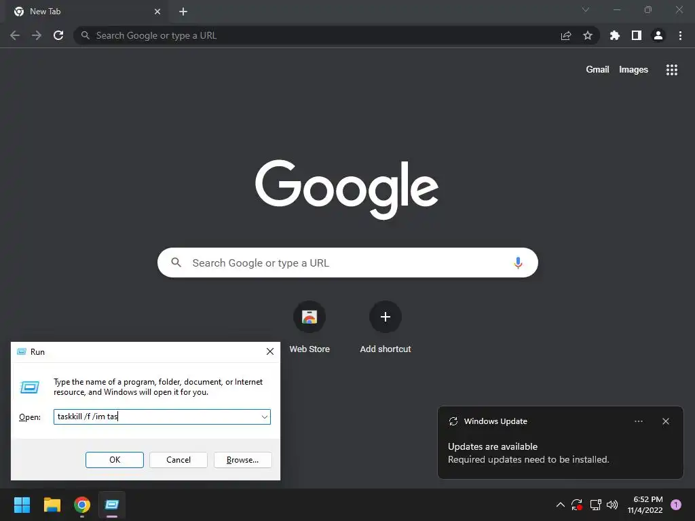
Task: Click the Google search box
Action: pos(347,263)
